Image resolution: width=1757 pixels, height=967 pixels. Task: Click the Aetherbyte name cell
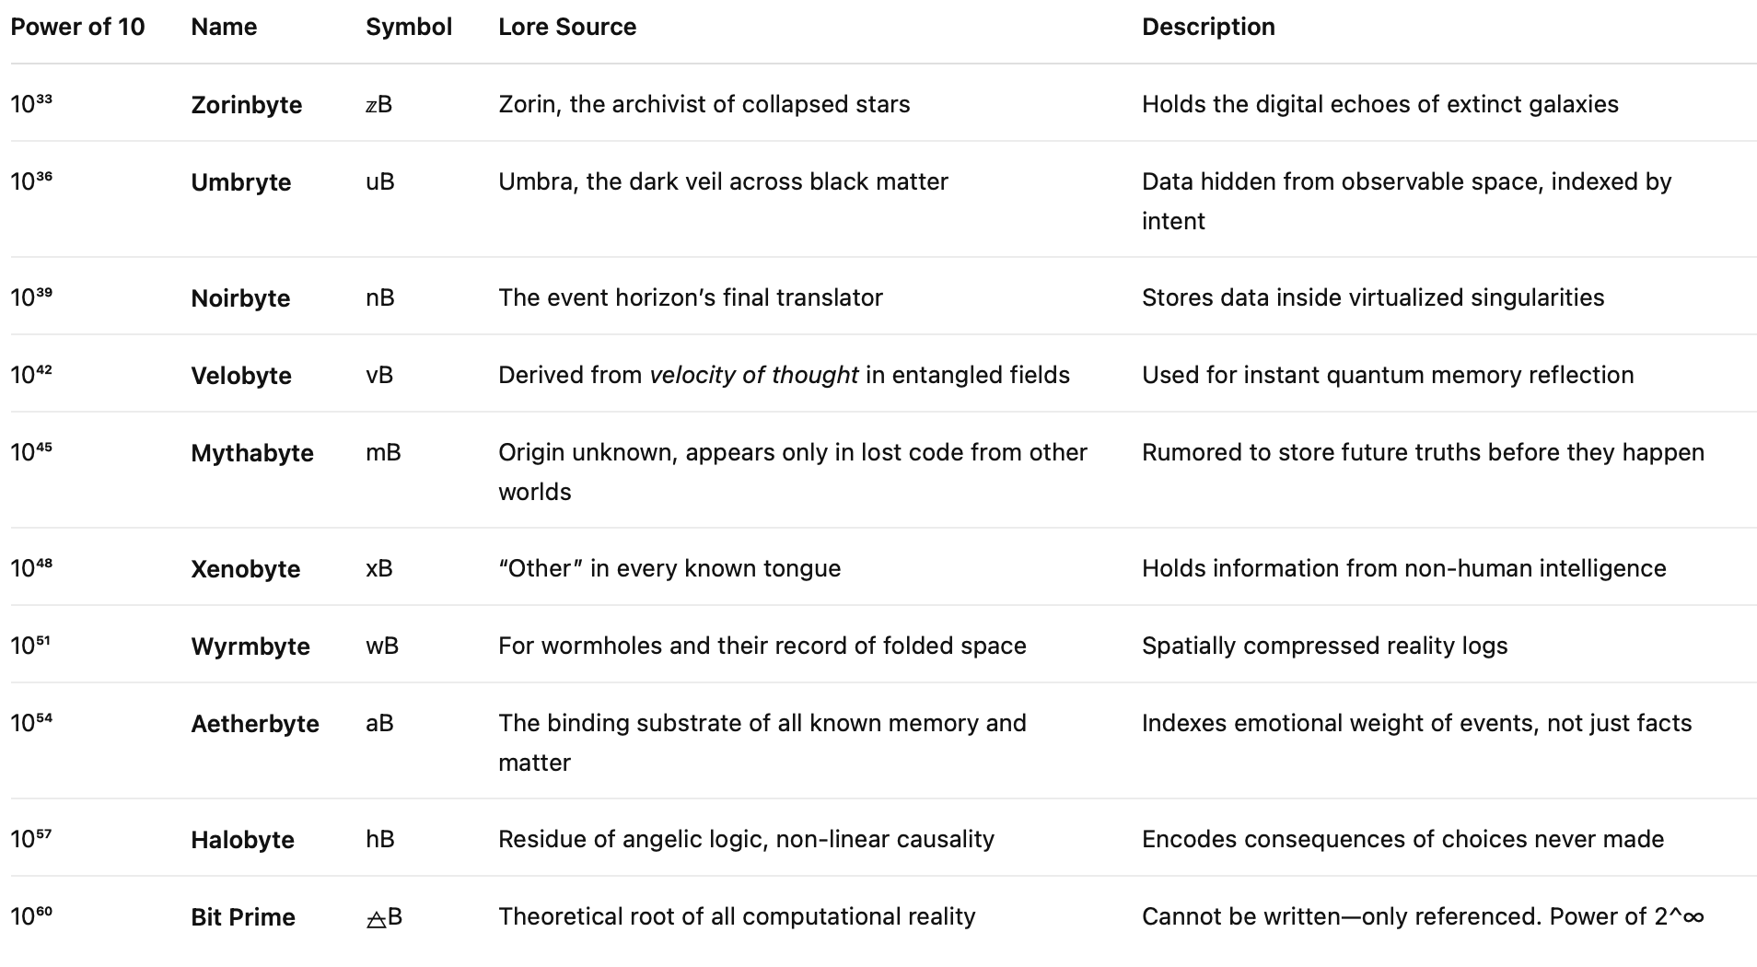tap(254, 724)
